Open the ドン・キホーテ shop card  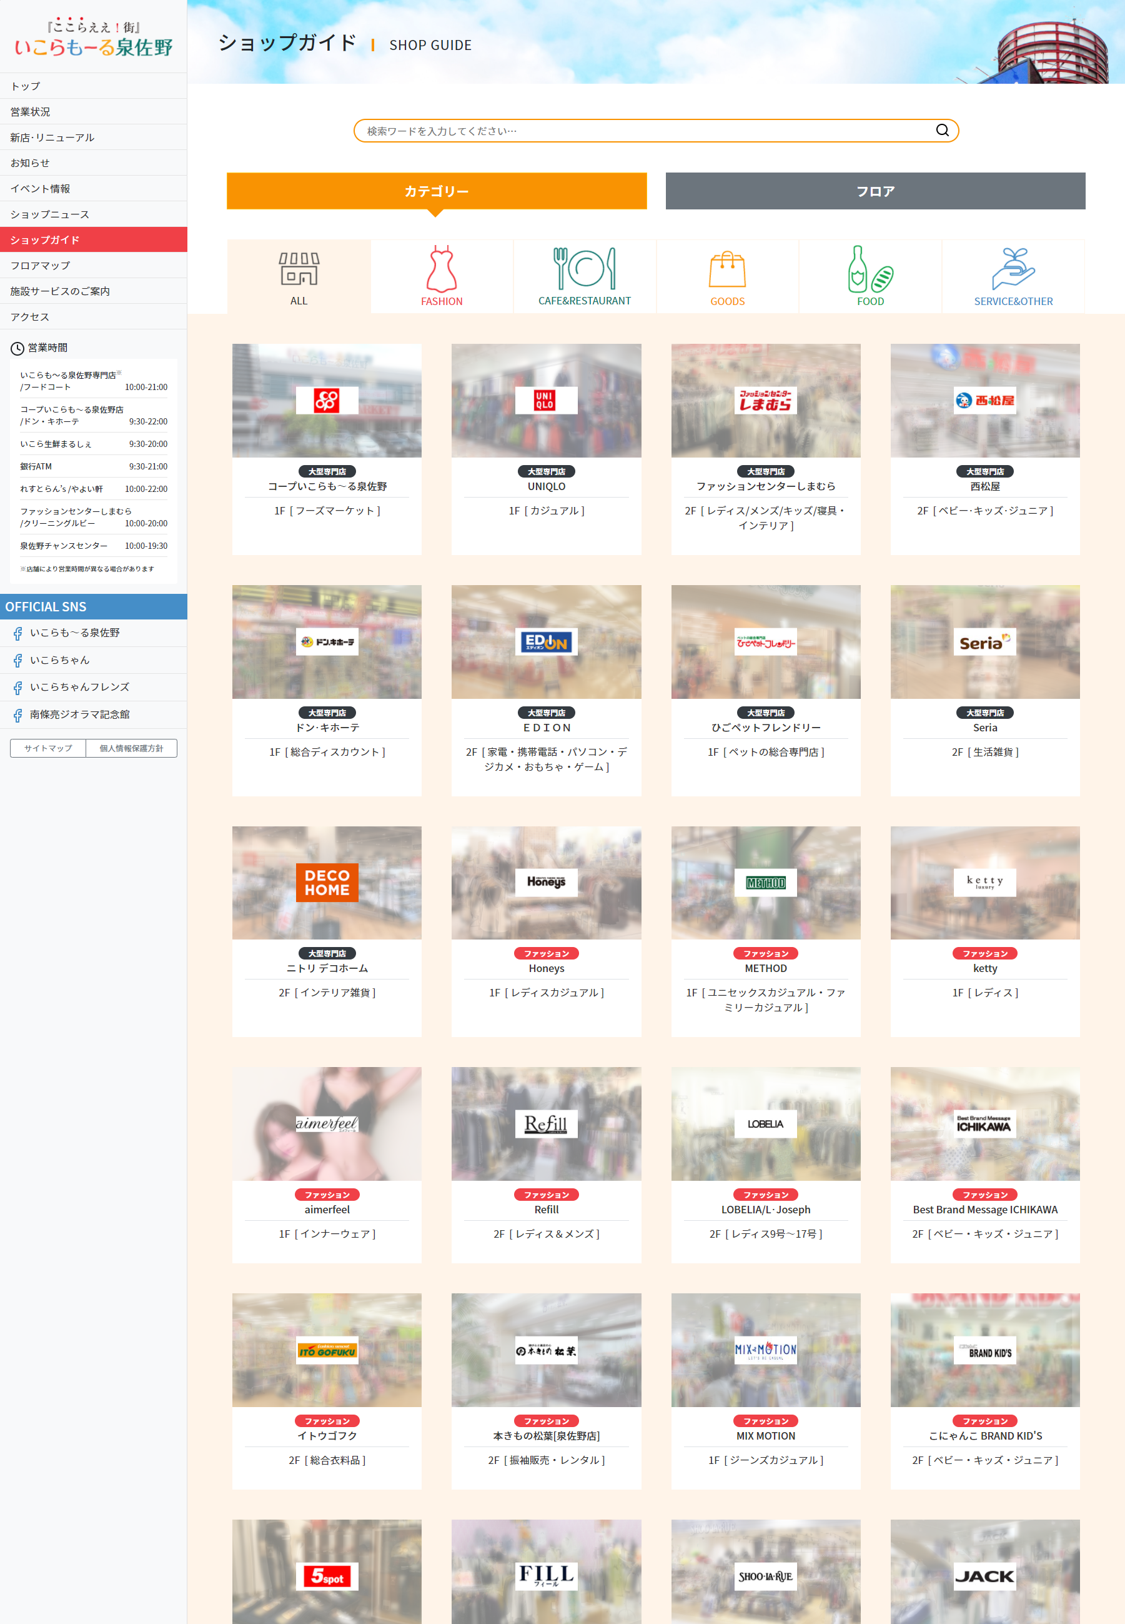(327, 690)
